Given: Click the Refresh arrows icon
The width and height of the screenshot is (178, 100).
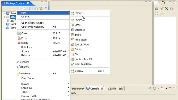Looking at the screenshot, I should click(19, 74).
